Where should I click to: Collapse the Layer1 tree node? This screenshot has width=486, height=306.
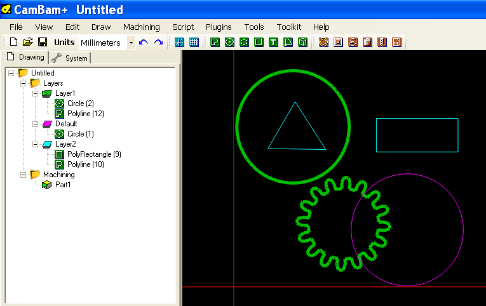(x=36, y=93)
